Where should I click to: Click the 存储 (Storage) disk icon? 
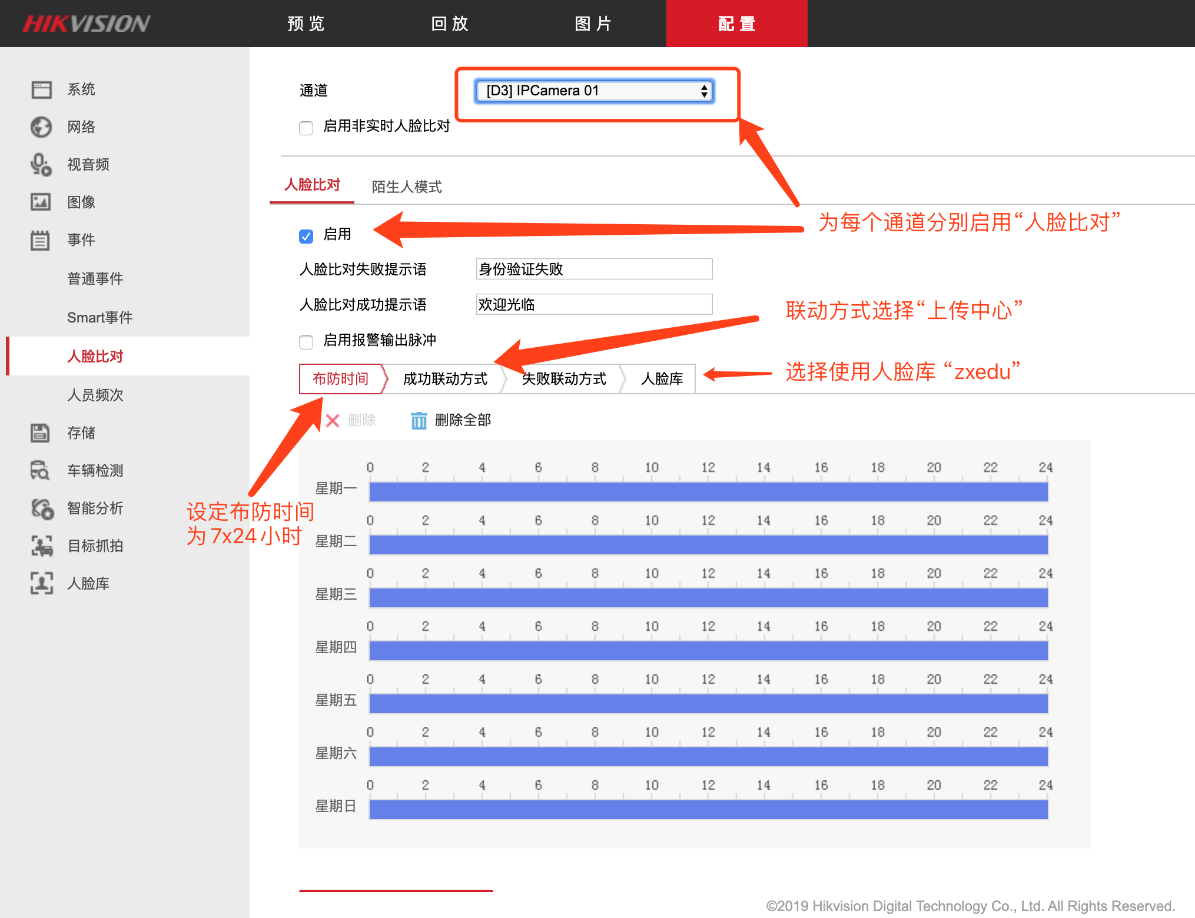41,433
